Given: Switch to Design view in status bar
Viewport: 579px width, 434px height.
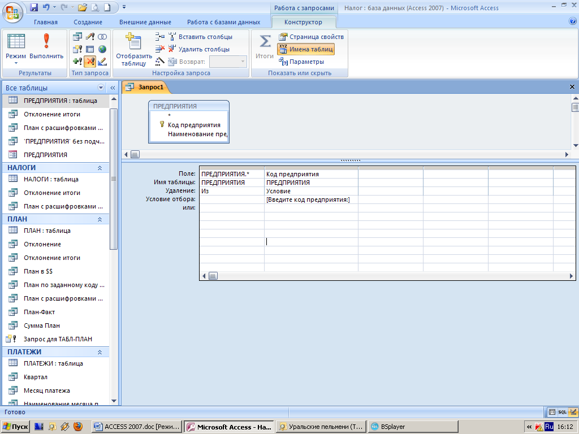Looking at the screenshot, I should coord(573,412).
